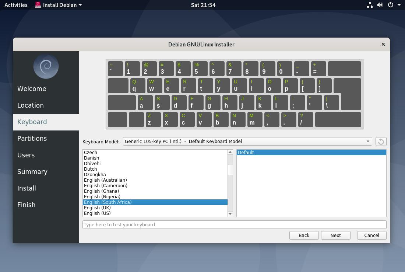Go to the Welcome step in sidebar
Viewport: 405px width, 272px height.
click(x=46, y=89)
